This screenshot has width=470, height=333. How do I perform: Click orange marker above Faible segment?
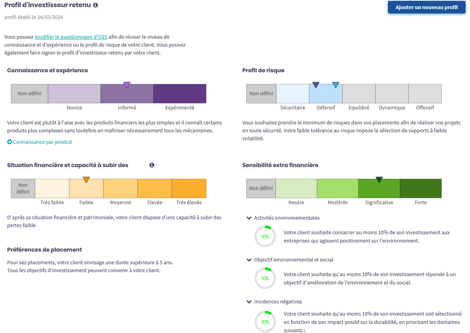coord(86,180)
